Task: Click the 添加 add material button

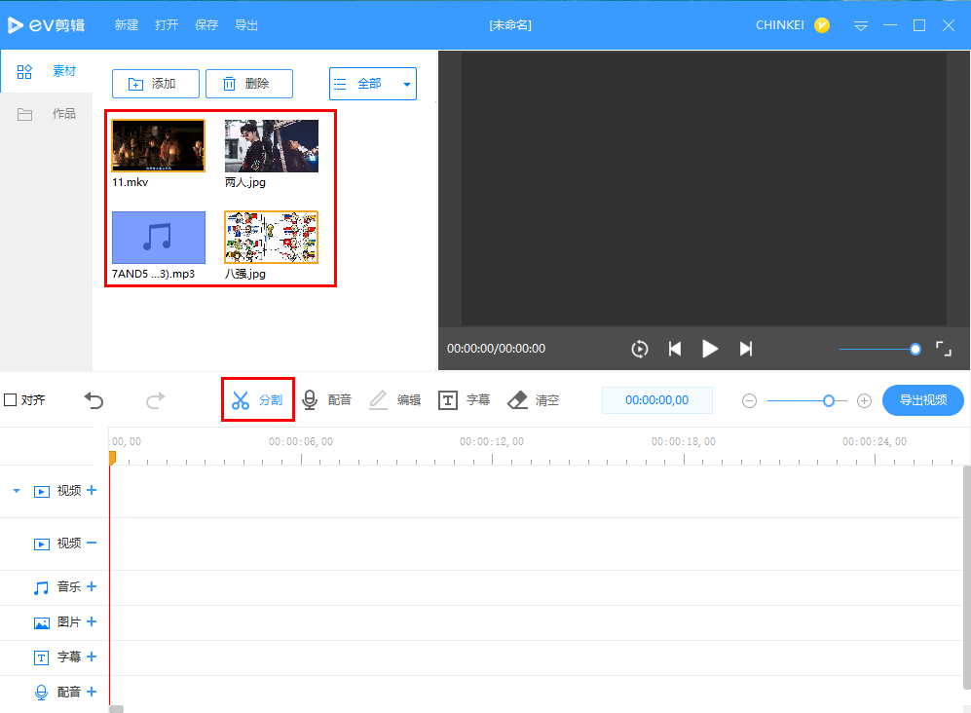Action: pos(156,84)
